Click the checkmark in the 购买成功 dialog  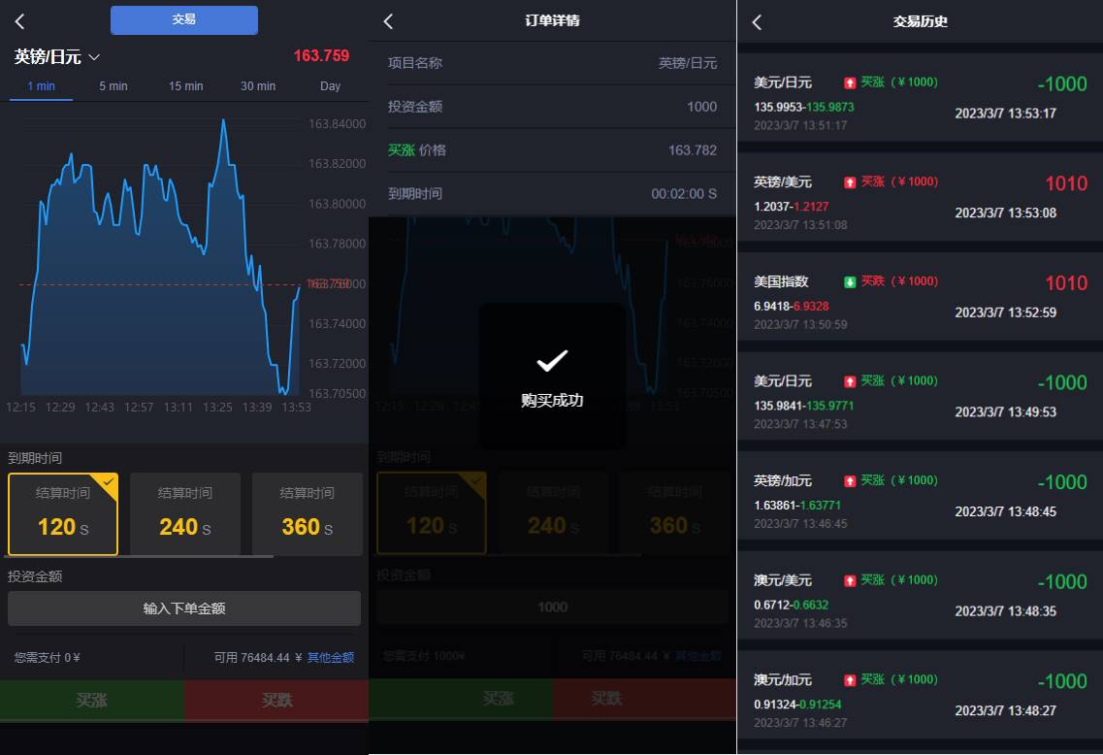[551, 360]
